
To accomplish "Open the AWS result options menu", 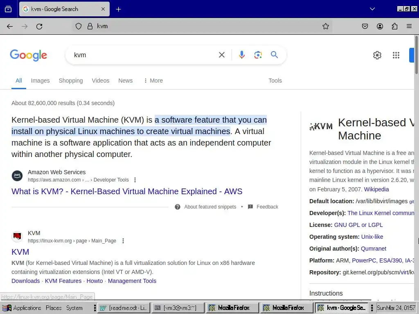I will pos(135,180).
